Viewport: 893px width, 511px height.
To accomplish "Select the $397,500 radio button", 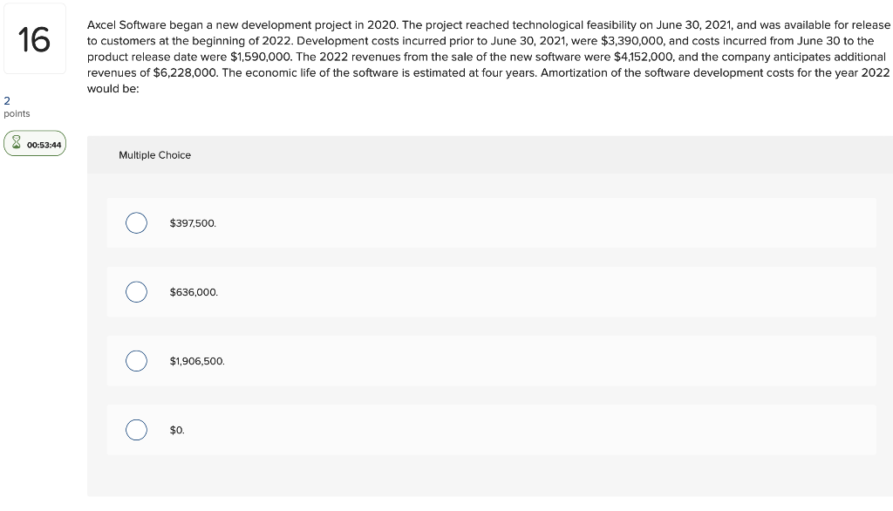I will (136, 223).
